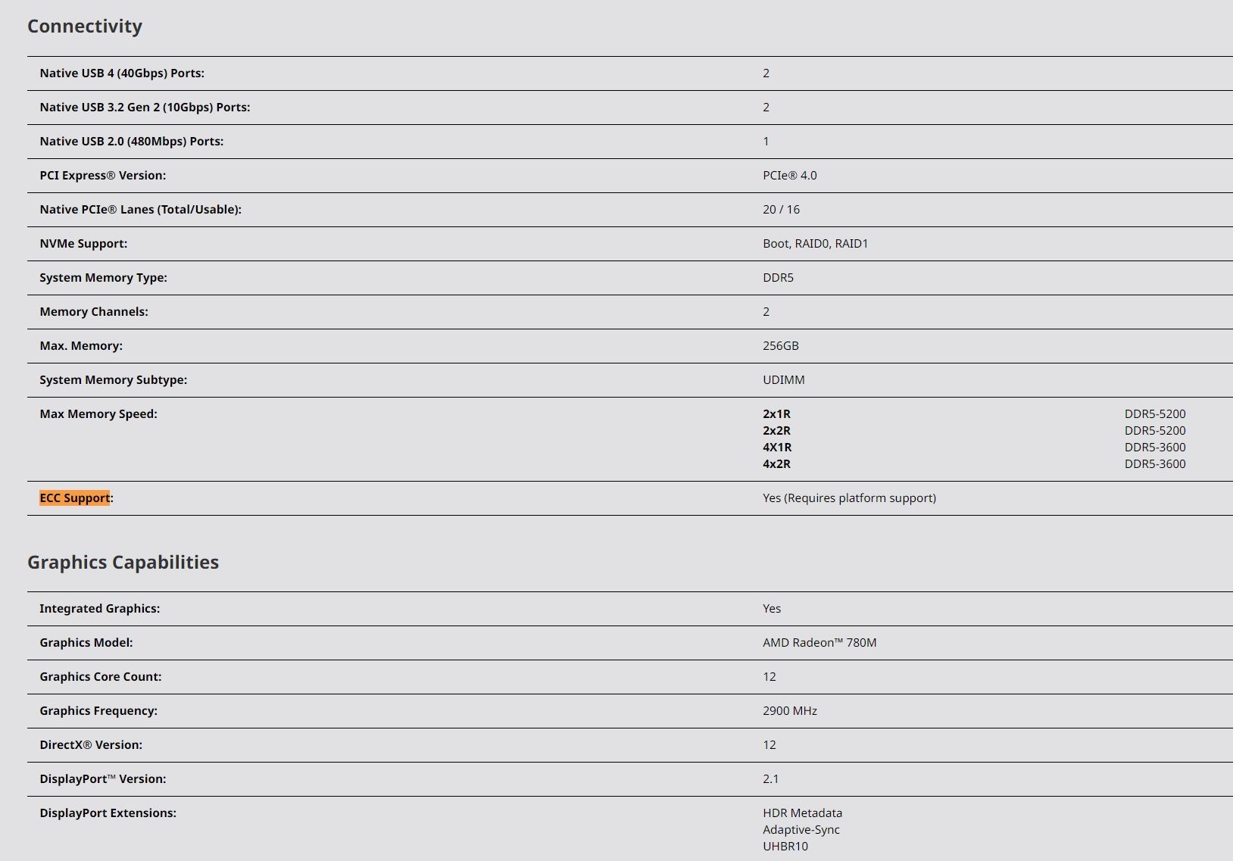Click the PCIe 4.0 value
This screenshot has height=861, width=1233.
pyautogui.click(x=789, y=176)
